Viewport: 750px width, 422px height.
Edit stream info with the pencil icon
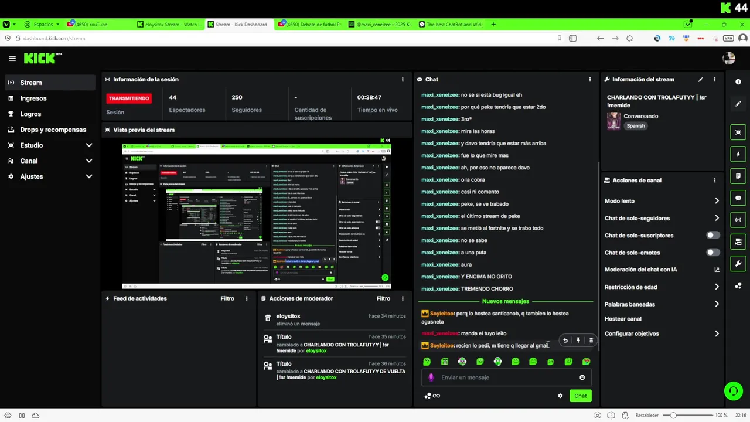coord(701,79)
